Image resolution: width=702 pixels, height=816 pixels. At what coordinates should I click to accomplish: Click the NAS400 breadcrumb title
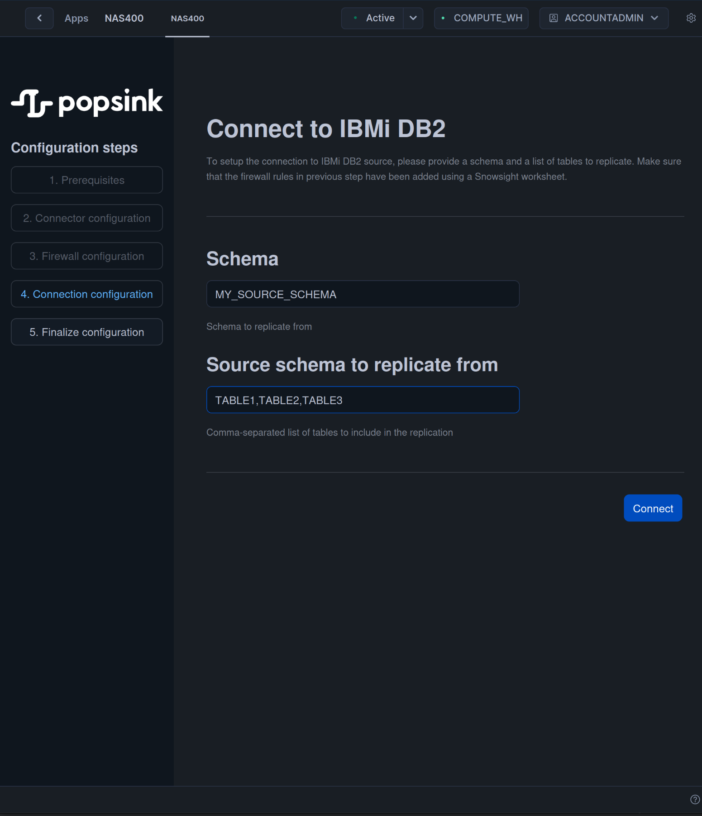click(124, 19)
